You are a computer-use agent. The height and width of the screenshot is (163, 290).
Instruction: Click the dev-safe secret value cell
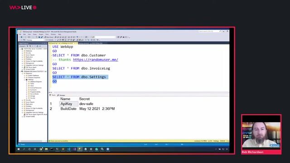point(86,104)
